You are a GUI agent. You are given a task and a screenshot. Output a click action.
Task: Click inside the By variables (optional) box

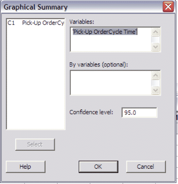(x=111, y=83)
